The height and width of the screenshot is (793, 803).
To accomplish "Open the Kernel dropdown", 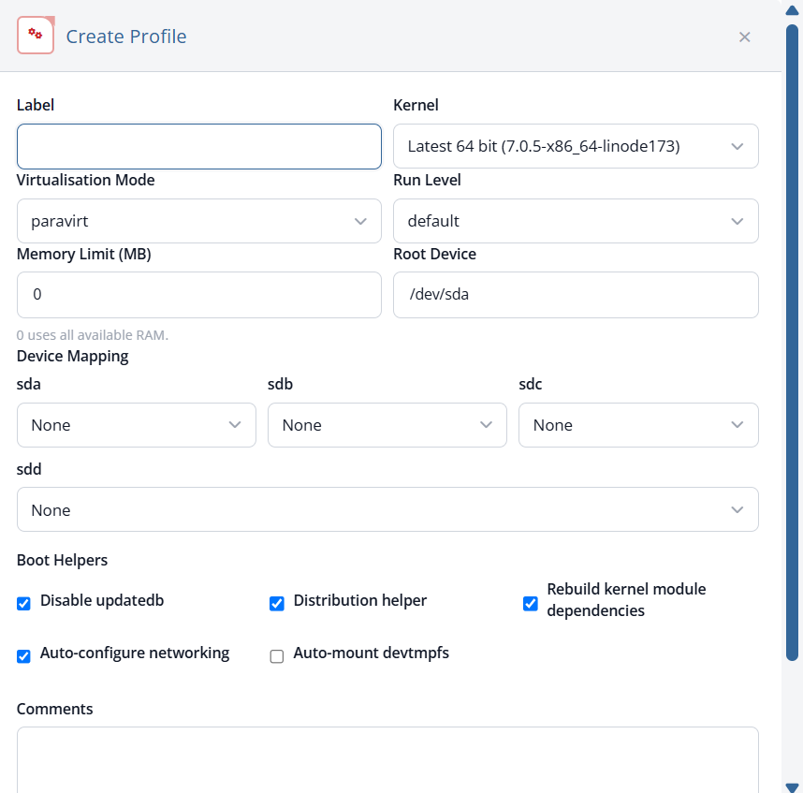I will tap(576, 146).
